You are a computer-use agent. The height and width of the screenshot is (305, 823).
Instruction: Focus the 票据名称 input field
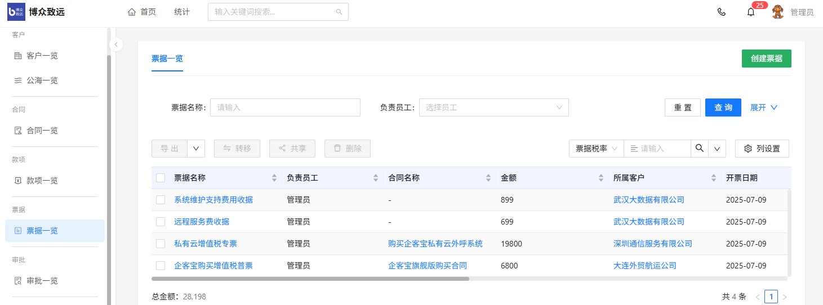pyautogui.click(x=285, y=107)
